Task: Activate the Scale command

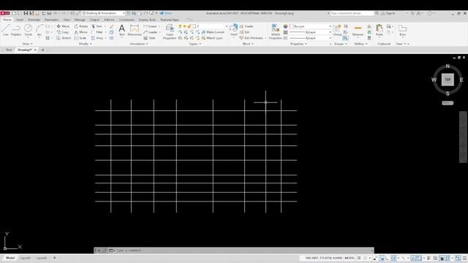Action: pyautogui.click(x=80, y=38)
